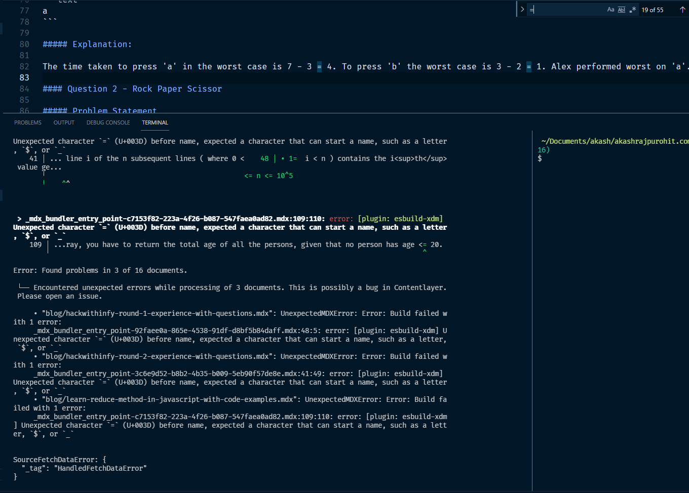The width and height of the screenshot is (689, 493).
Task: Click editor line number 83
Action: point(24,77)
